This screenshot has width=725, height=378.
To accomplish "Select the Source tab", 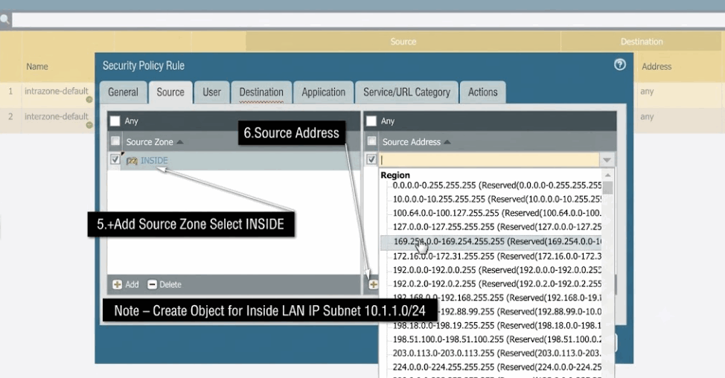I will coord(170,92).
